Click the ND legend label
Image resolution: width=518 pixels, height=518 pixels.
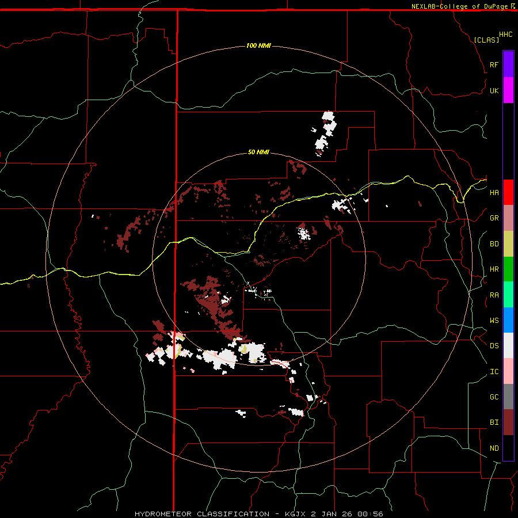[494, 448]
